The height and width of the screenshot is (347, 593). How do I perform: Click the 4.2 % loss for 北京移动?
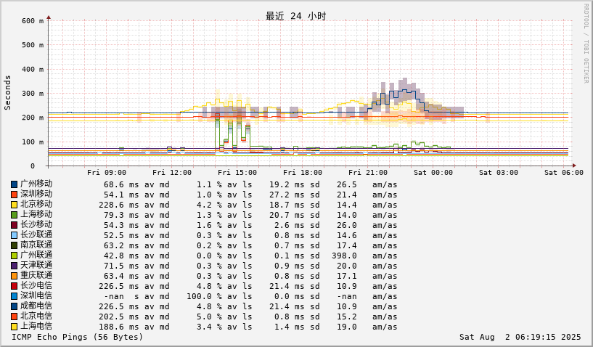tap(210, 205)
